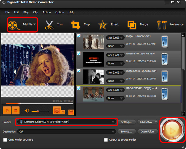The image size is (186, 149).
Task: Open None subtitle dropdown for MACKLEMORE file
Action: click(x=115, y=98)
